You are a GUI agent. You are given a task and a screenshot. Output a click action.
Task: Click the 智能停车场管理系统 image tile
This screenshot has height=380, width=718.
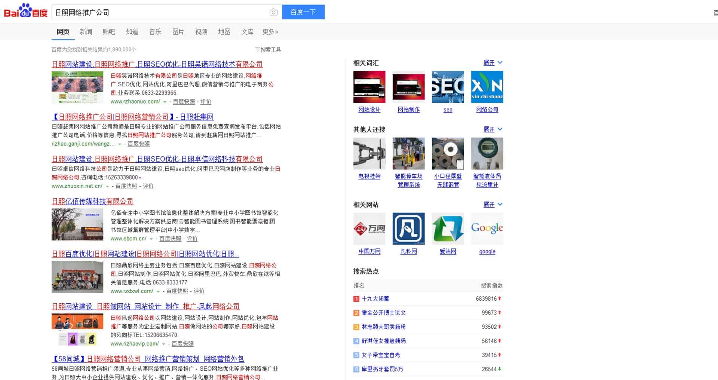coord(409,153)
